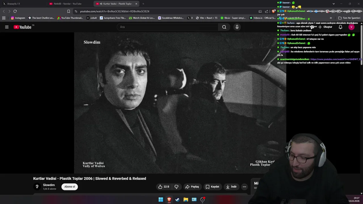363x204 pixels.
Task: Switch to Anasayfa / X tab
Action: coord(23,4)
